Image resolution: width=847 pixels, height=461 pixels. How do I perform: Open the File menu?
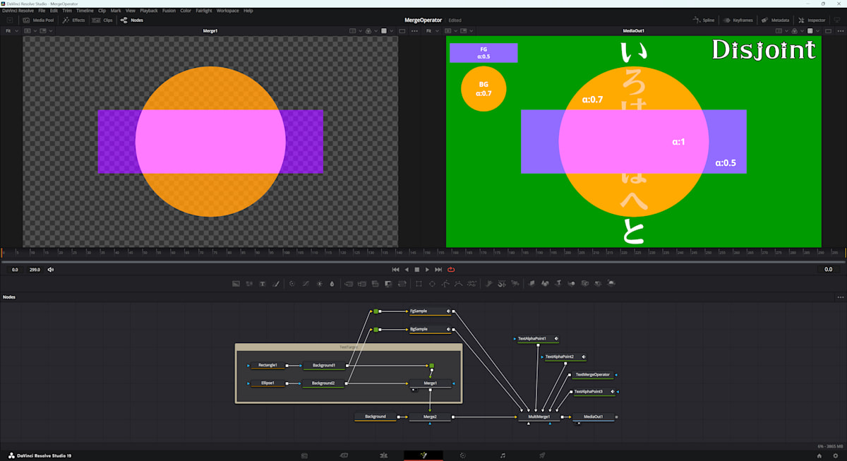pyautogui.click(x=42, y=11)
